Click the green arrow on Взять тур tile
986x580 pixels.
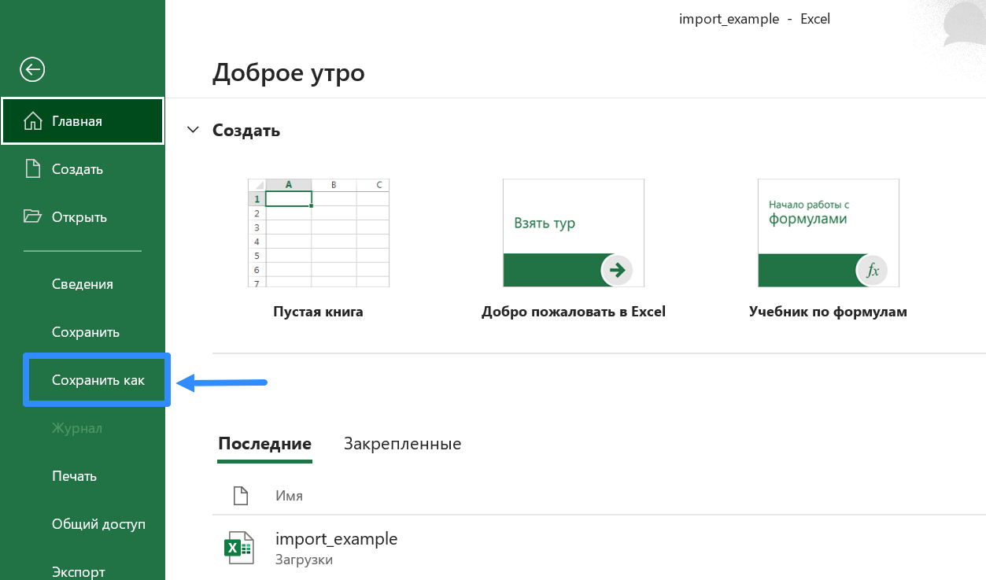click(x=618, y=271)
